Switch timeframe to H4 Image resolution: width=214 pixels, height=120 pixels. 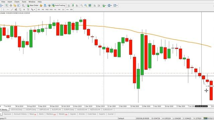click(59, 10)
